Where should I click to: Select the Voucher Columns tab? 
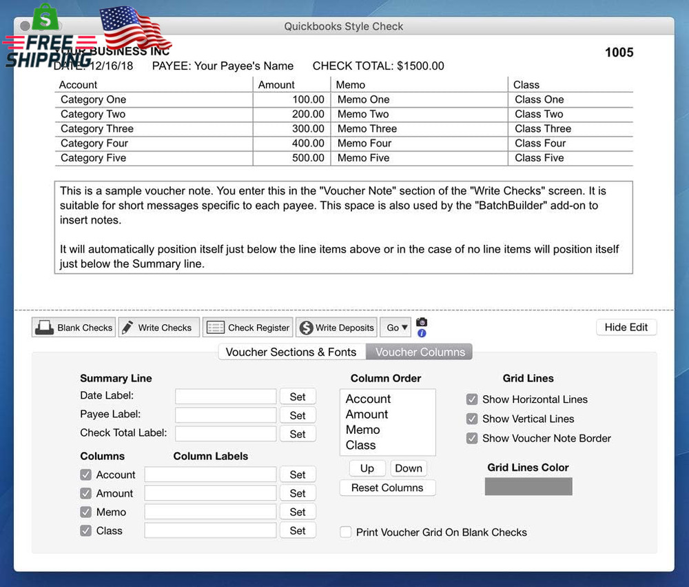(x=419, y=352)
